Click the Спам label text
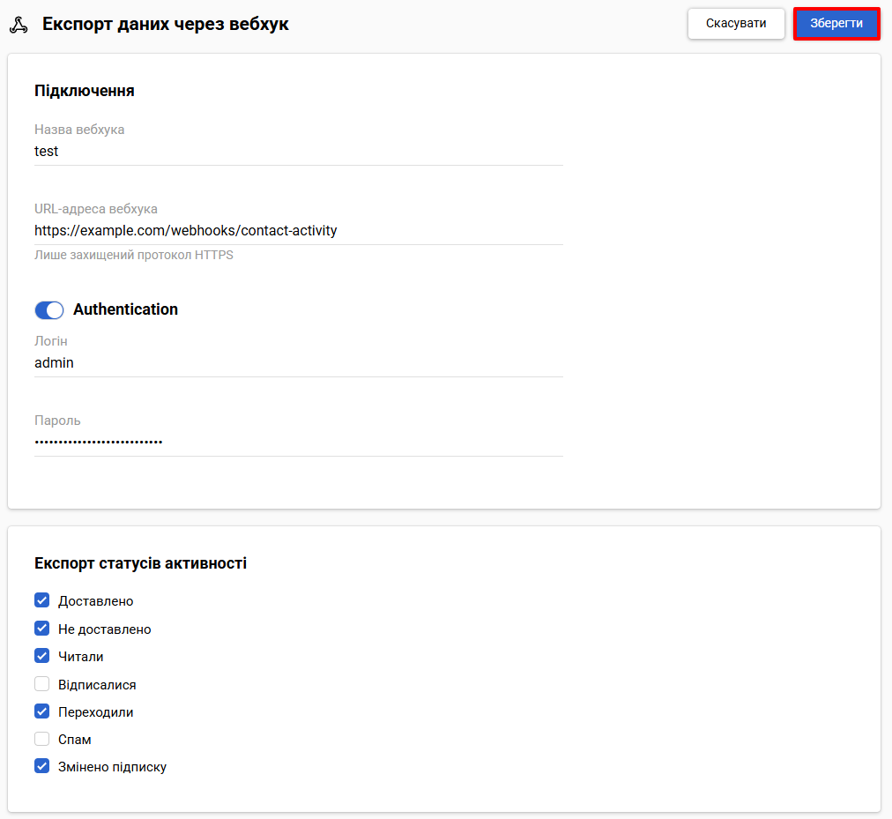This screenshot has height=819, width=892. point(75,740)
